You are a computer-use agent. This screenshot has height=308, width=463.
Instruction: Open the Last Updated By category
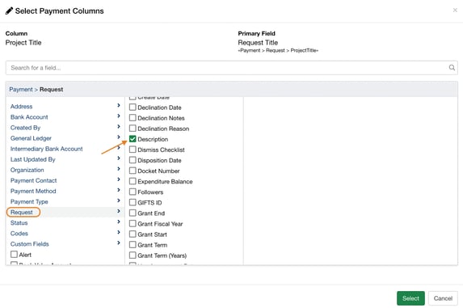pos(33,160)
